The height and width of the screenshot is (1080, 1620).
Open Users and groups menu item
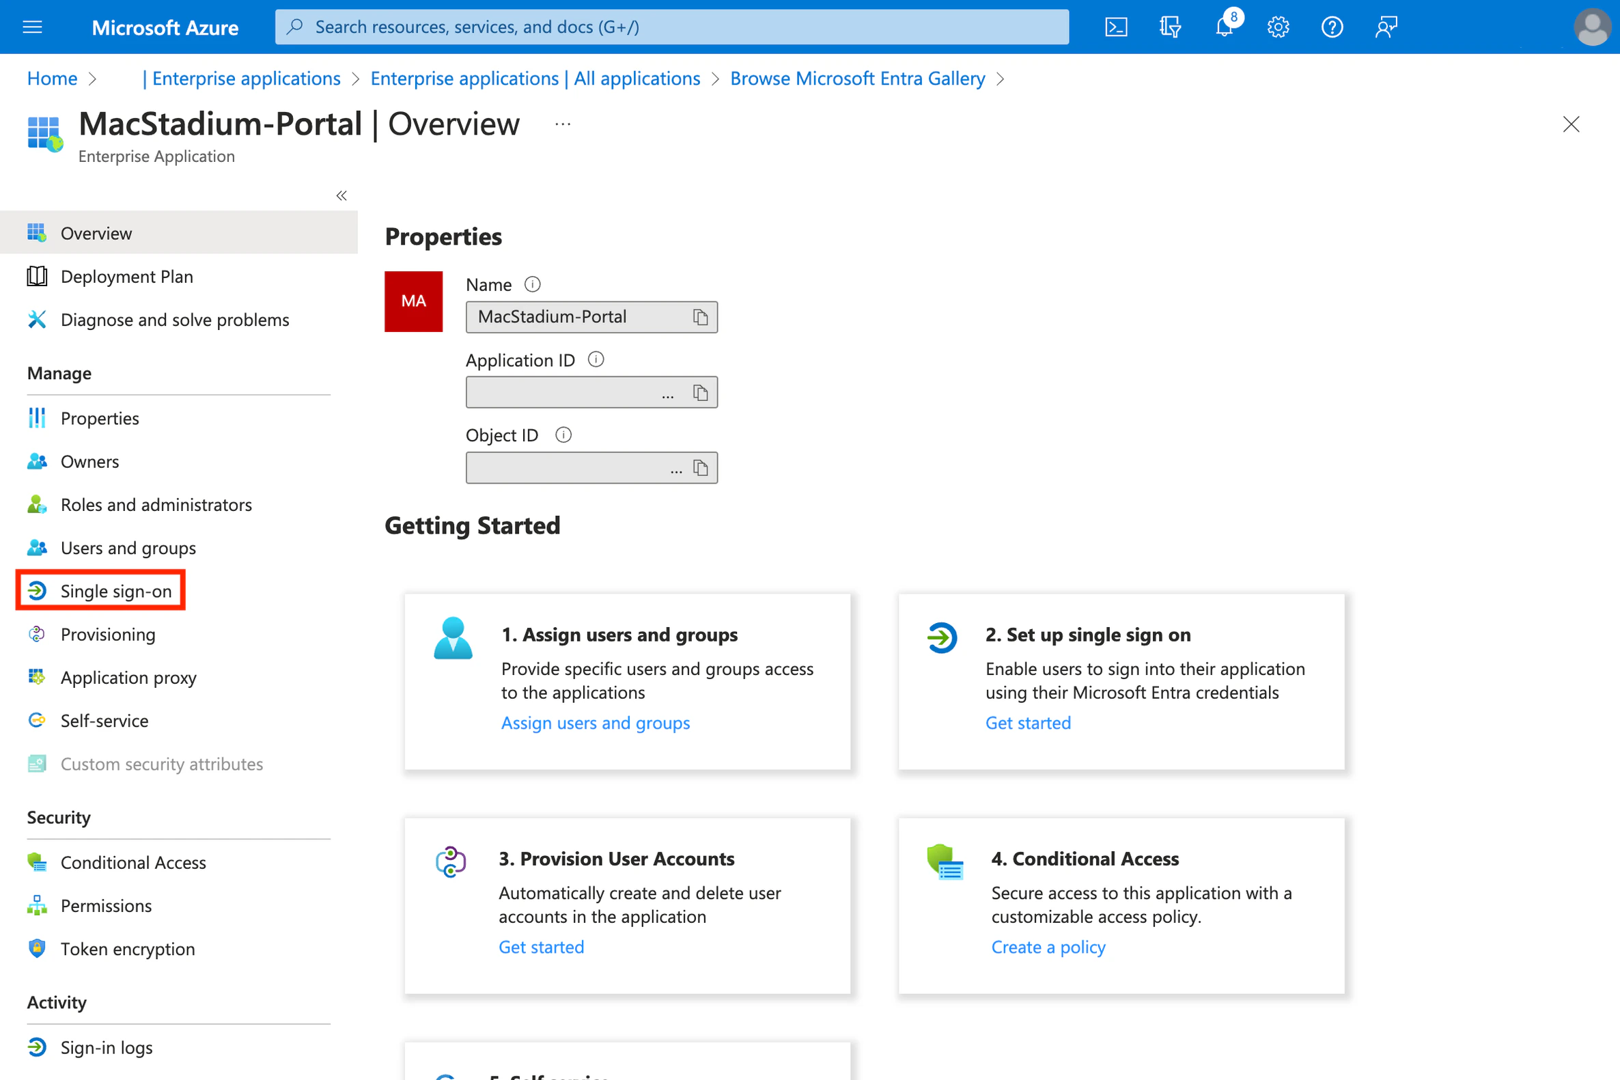(128, 548)
